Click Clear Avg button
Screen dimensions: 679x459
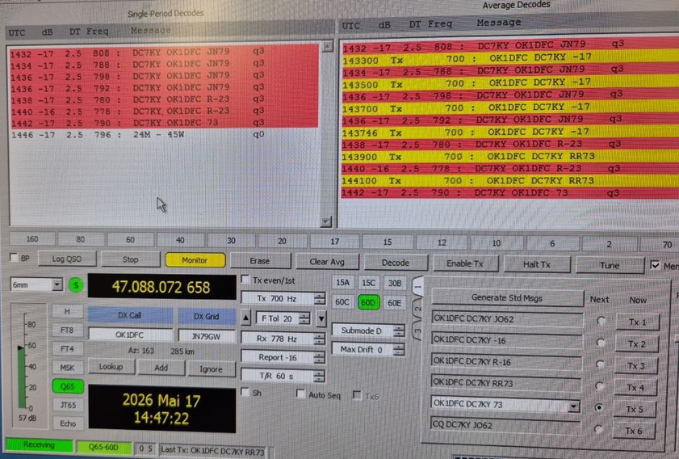click(327, 262)
